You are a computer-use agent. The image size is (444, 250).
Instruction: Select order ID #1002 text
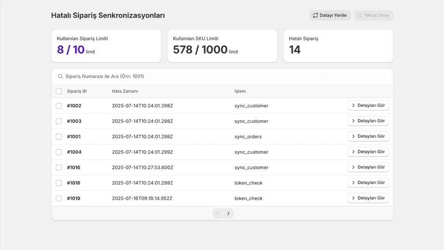pyautogui.click(x=74, y=106)
